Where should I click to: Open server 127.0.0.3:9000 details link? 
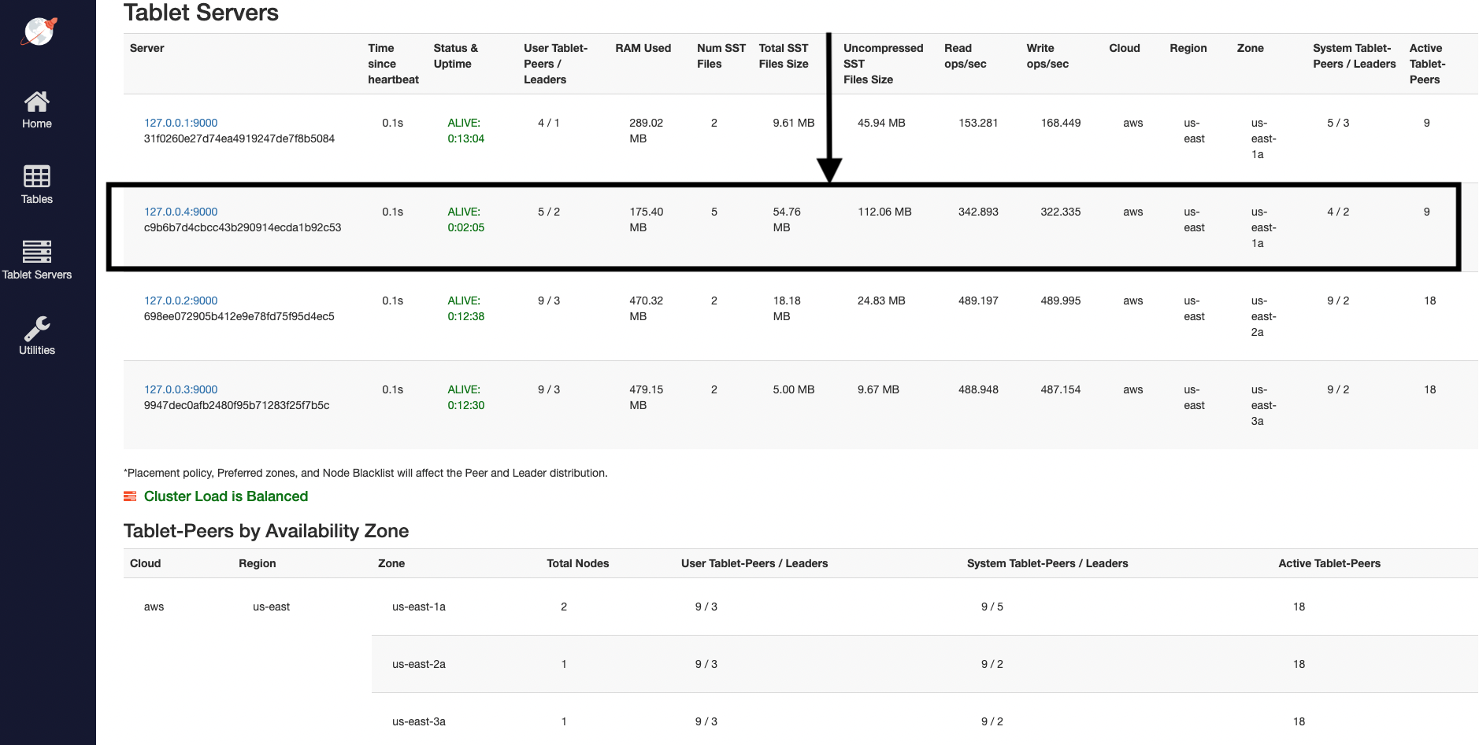(180, 389)
